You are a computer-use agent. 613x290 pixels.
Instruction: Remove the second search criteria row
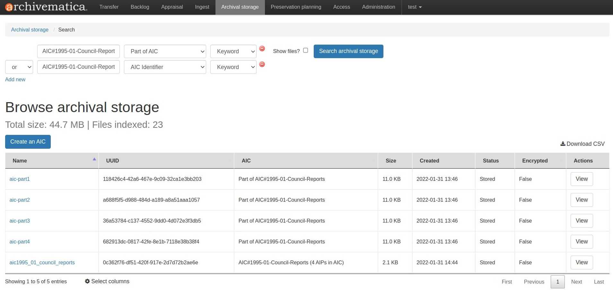tap(262, 64)
